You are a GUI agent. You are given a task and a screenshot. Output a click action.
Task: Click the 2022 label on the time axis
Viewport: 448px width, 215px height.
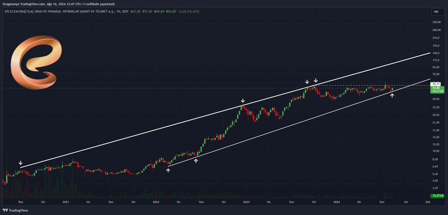[x=156, y=202]
